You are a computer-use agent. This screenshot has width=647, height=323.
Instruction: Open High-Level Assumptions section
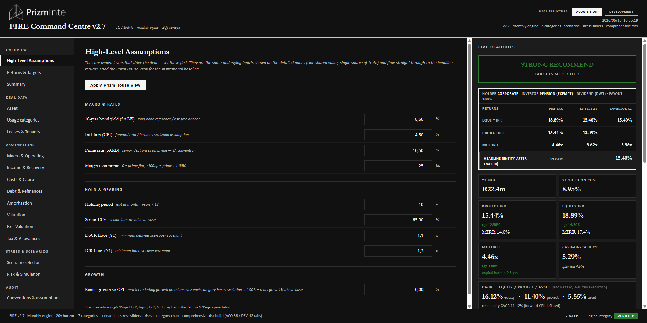(37, 61)
